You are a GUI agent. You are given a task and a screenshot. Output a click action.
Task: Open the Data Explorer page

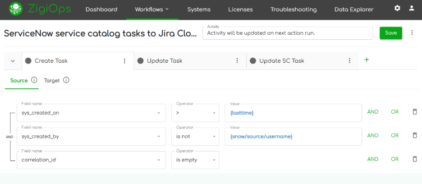[354, 9]
